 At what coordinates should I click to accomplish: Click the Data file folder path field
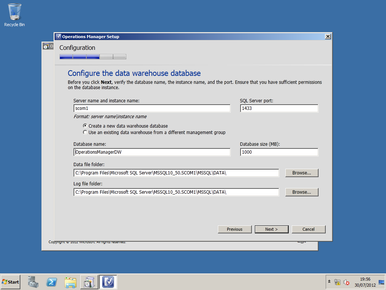coord(176,173)
